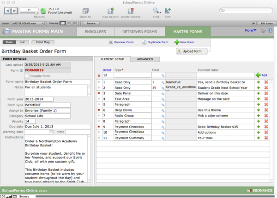This screenshot has width=277, height=198.
Task: Open search field magnifier dropdown
Action: tap(223, 11)
